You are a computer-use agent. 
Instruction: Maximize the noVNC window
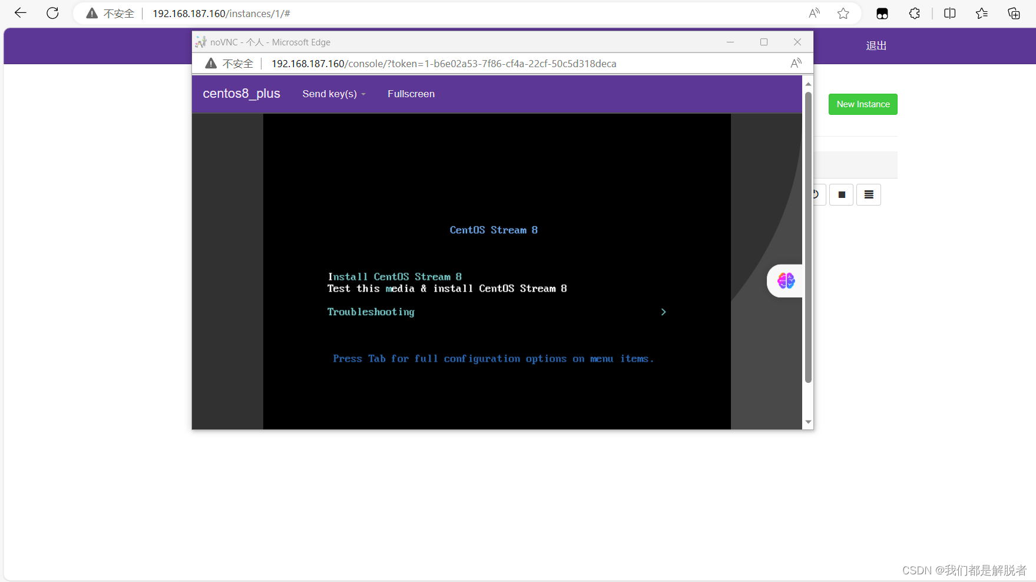pyautogui.click(x=764, y=42)
